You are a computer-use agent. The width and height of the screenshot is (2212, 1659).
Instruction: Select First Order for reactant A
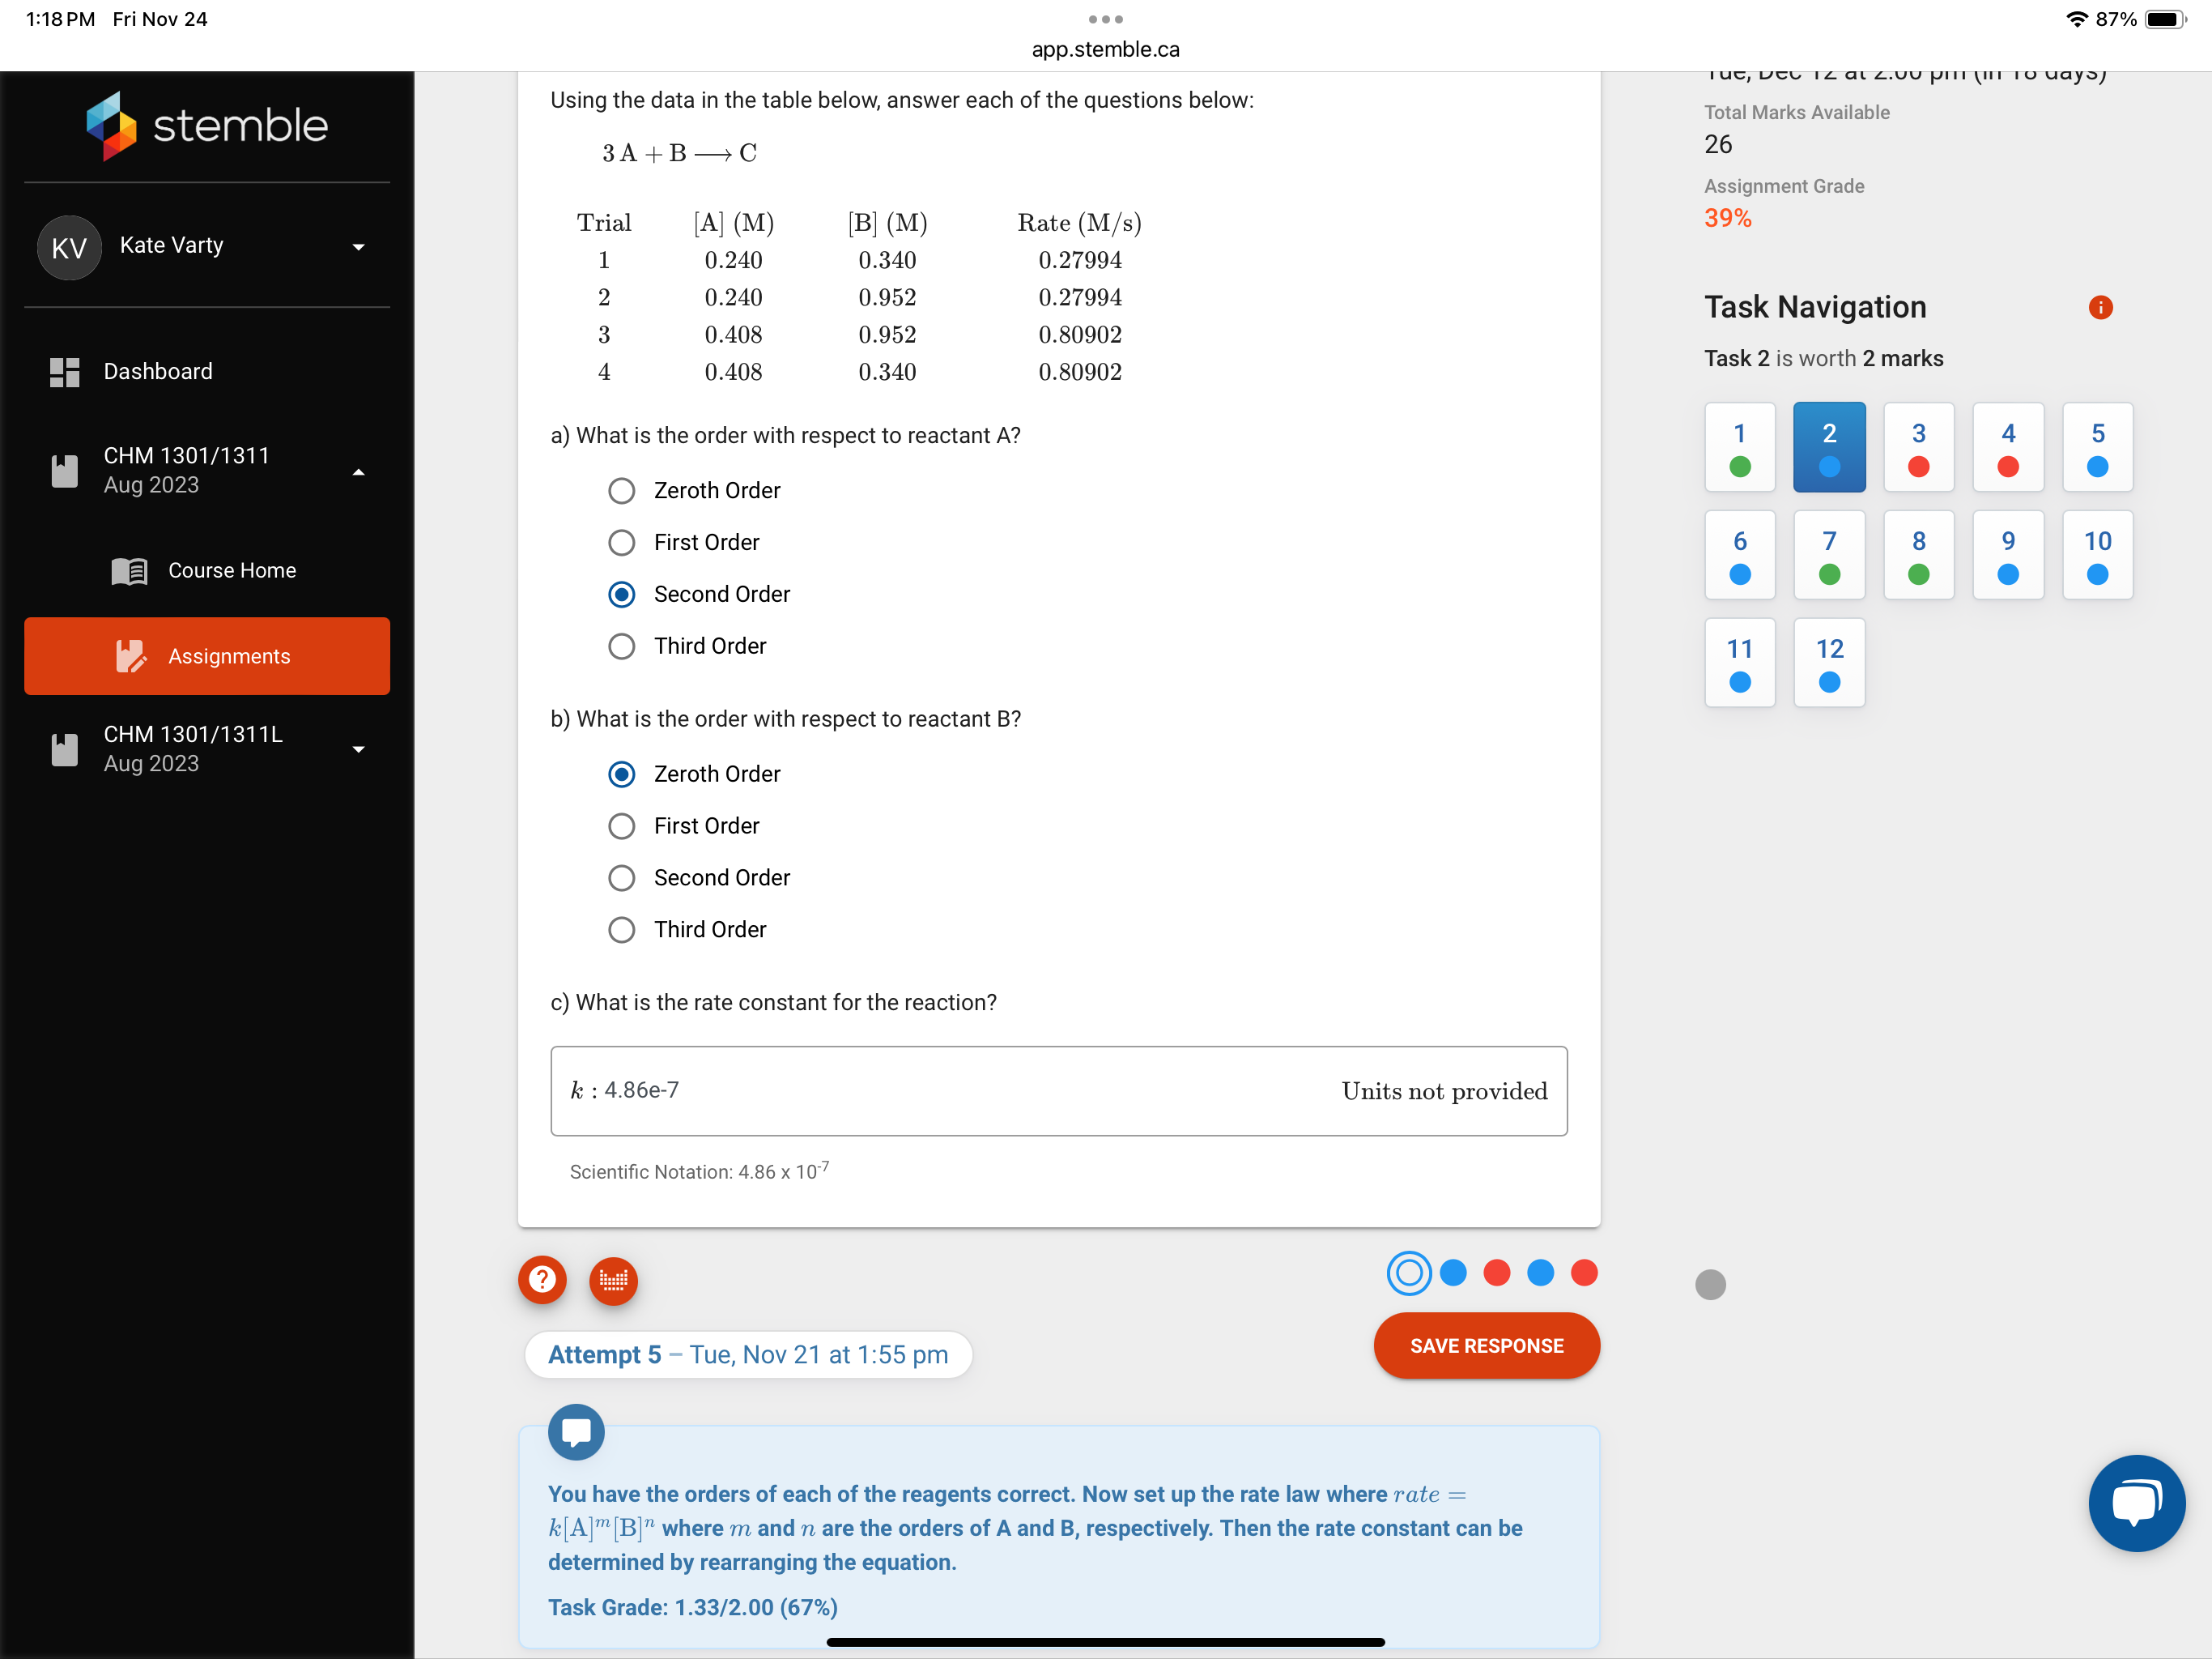coord(621,542)
